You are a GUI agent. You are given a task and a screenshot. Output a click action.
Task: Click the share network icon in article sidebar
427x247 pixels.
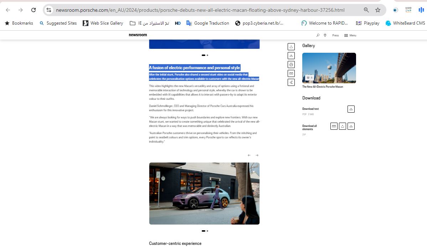(x=291, y=82)
